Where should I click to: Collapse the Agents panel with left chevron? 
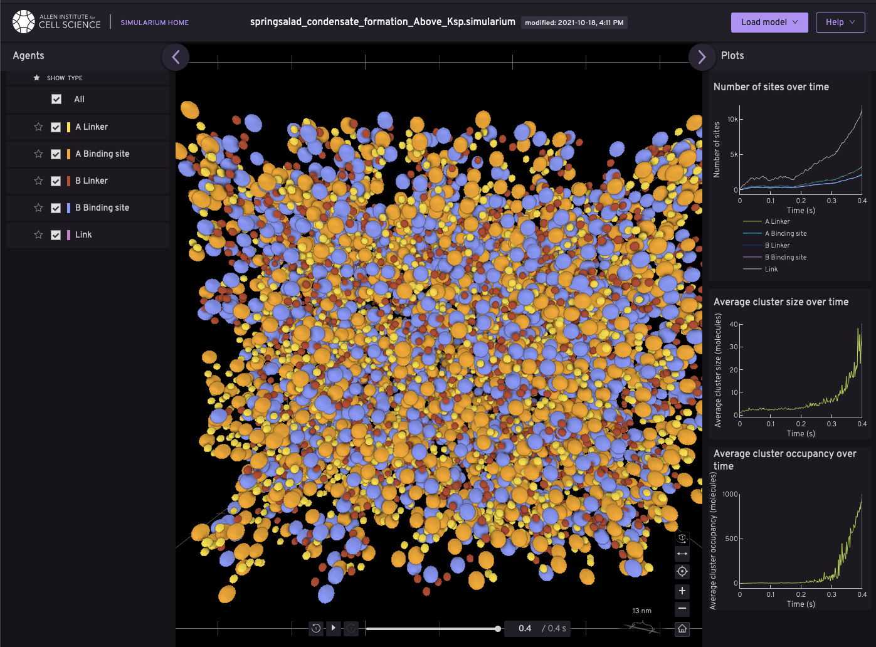point(176,56)
